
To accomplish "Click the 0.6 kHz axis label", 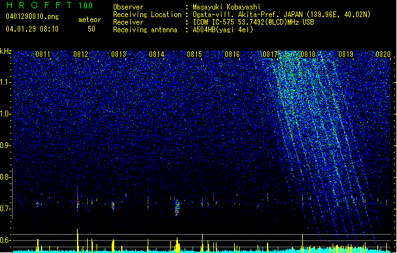I will click(x=6, y=240).
